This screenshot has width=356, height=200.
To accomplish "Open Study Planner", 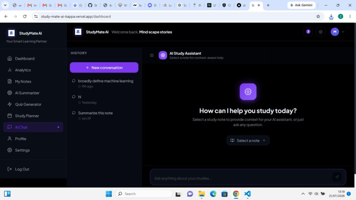I will point(33,116).
